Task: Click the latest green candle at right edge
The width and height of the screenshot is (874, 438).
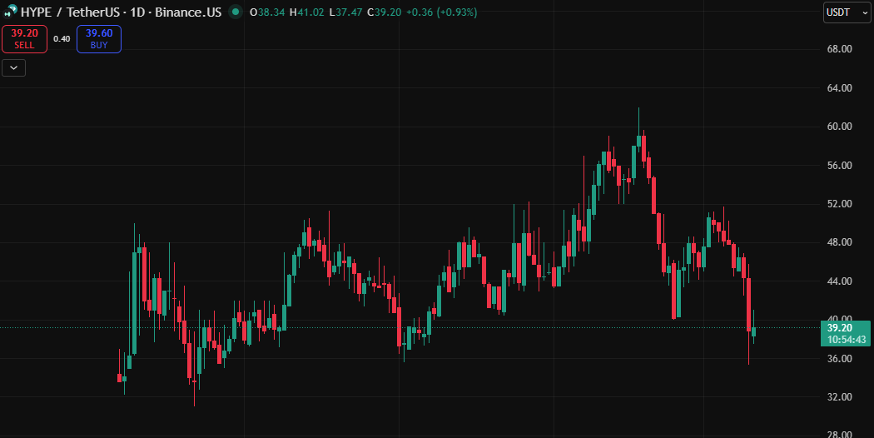Action: click(753, 331)
